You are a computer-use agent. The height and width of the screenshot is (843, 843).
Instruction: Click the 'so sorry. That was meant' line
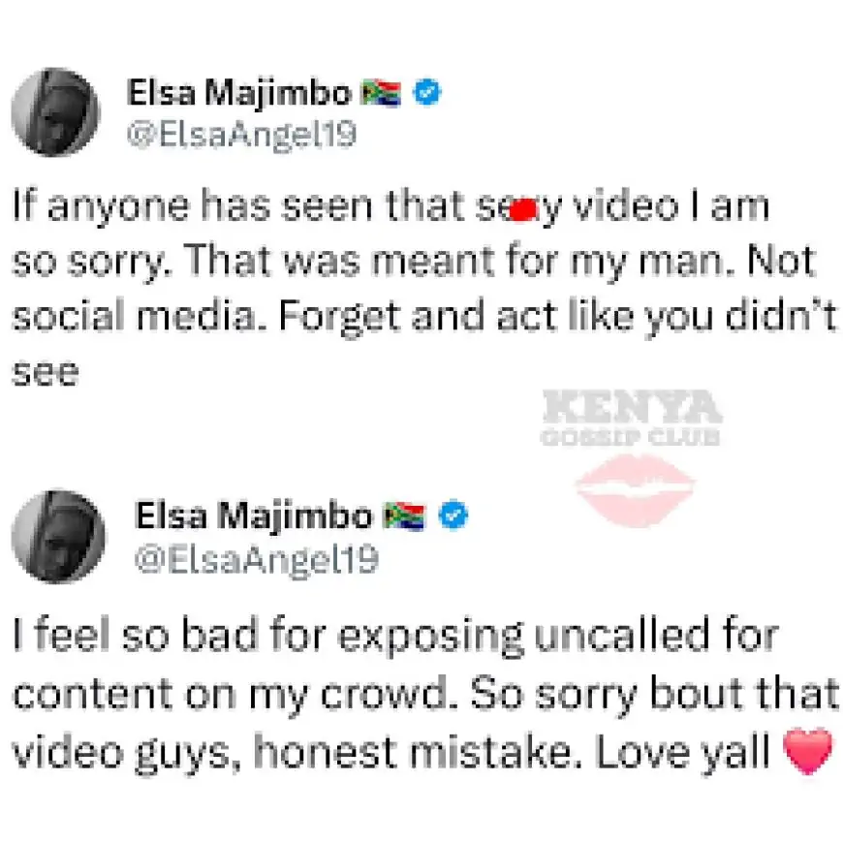[414, 263]
